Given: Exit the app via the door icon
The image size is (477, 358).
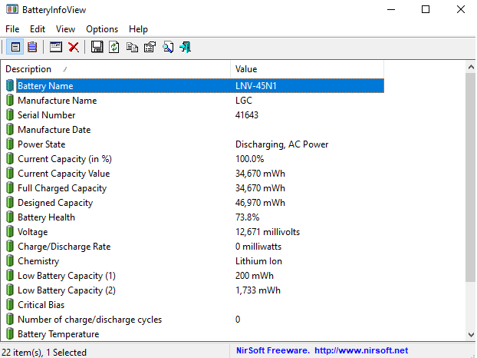Looking at the screenshot, I should point(185,47).
